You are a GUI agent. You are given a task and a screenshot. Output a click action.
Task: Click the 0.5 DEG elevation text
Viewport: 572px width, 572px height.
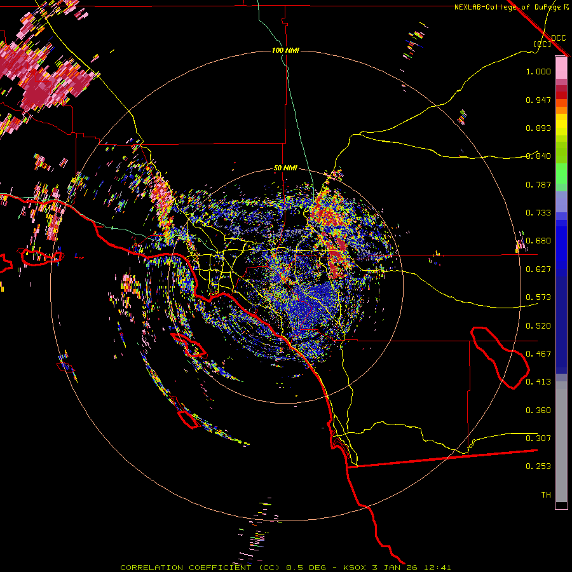pos(306,568)
